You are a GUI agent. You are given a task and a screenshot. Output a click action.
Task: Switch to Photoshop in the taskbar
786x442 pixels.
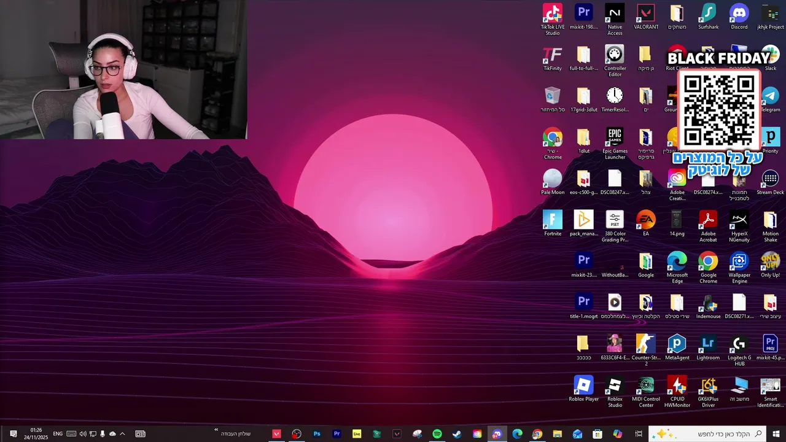[317, 434]
